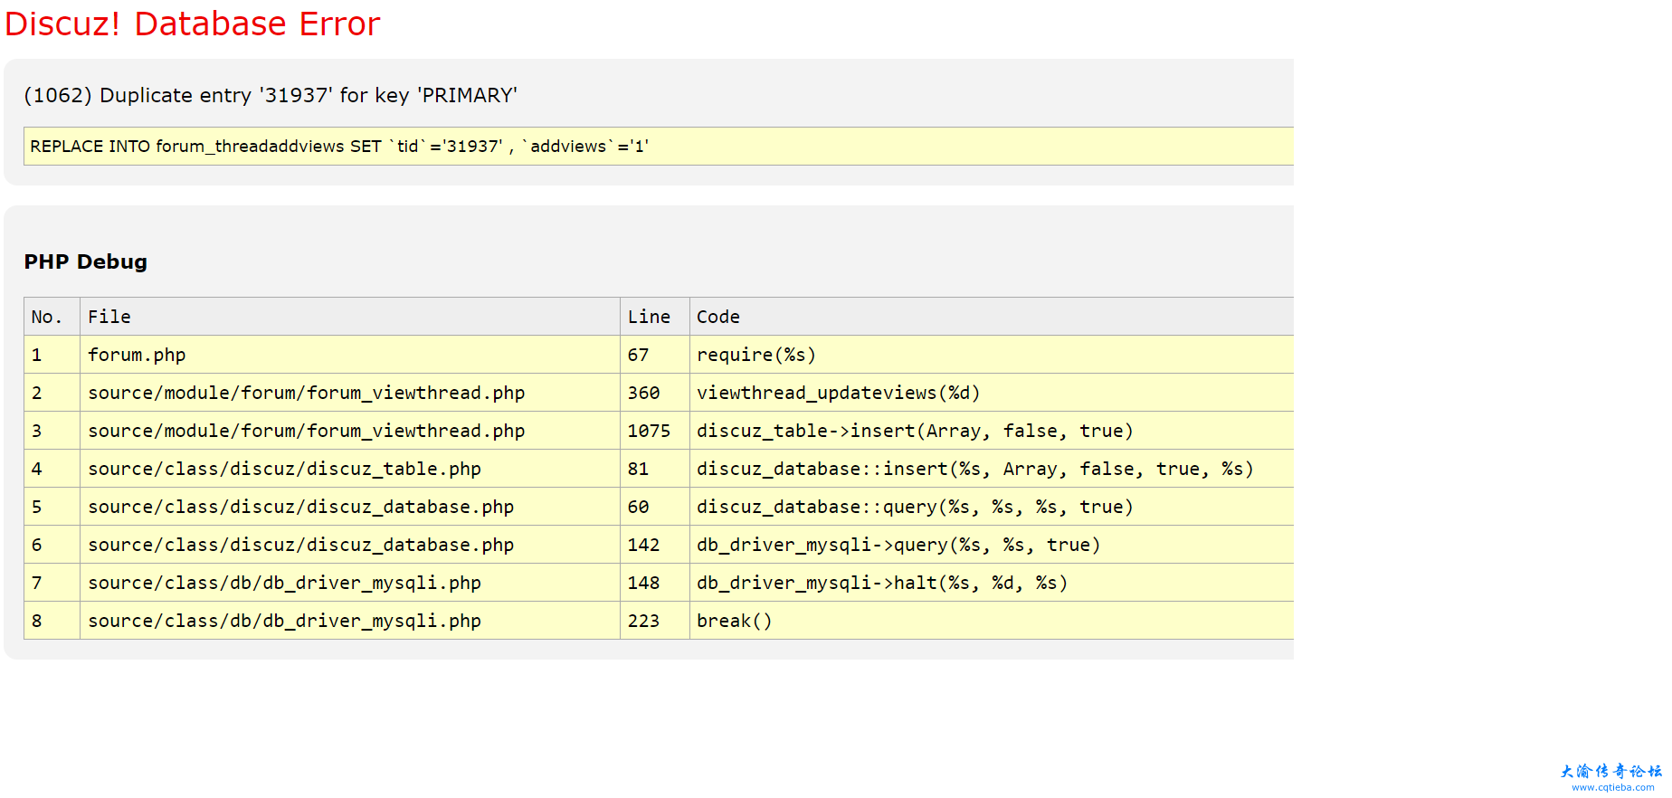Image resolution: width=1672 pixels, height=798 pixels.
Task: Click the 'break()' code cell
Action: tap(992, 621)
